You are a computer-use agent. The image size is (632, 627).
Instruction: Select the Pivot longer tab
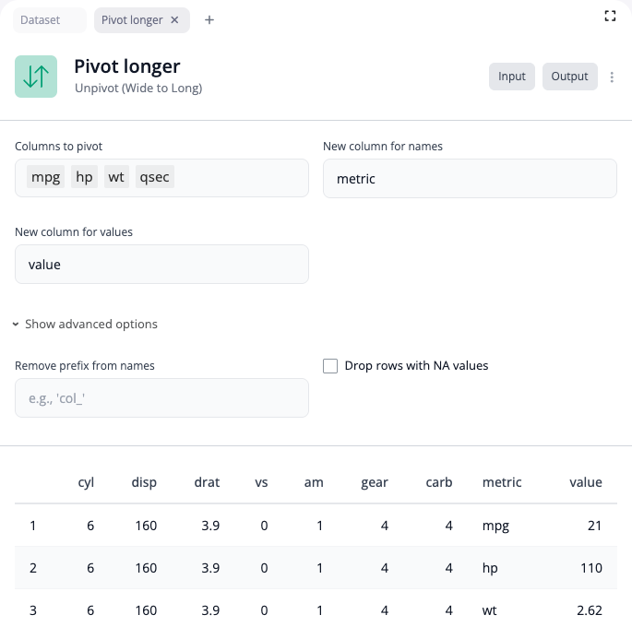point(132,20)
